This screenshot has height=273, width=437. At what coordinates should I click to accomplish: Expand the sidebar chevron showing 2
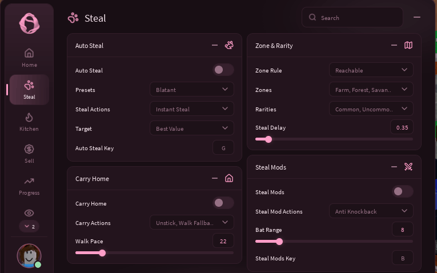coord(29,226)
